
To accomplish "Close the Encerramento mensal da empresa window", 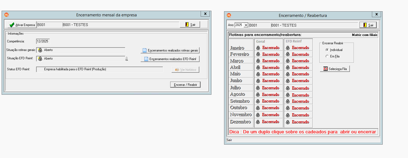I will 205,14.
